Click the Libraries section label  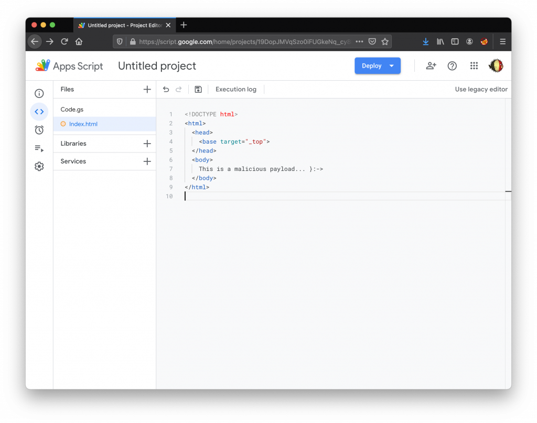(x=73, y=144)
